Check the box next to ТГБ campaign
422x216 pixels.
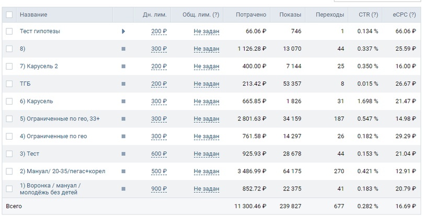pos(9,84)
